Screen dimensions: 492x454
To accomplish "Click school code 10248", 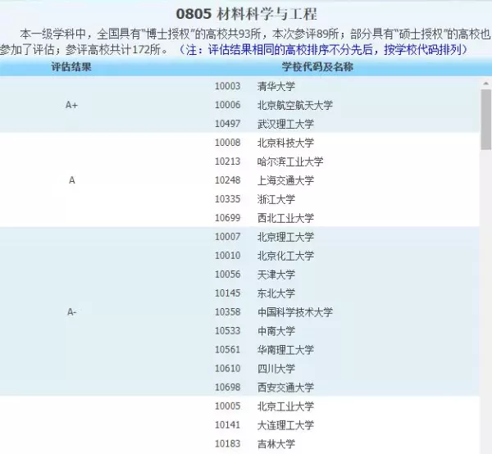I will click(x=227, y=180).
